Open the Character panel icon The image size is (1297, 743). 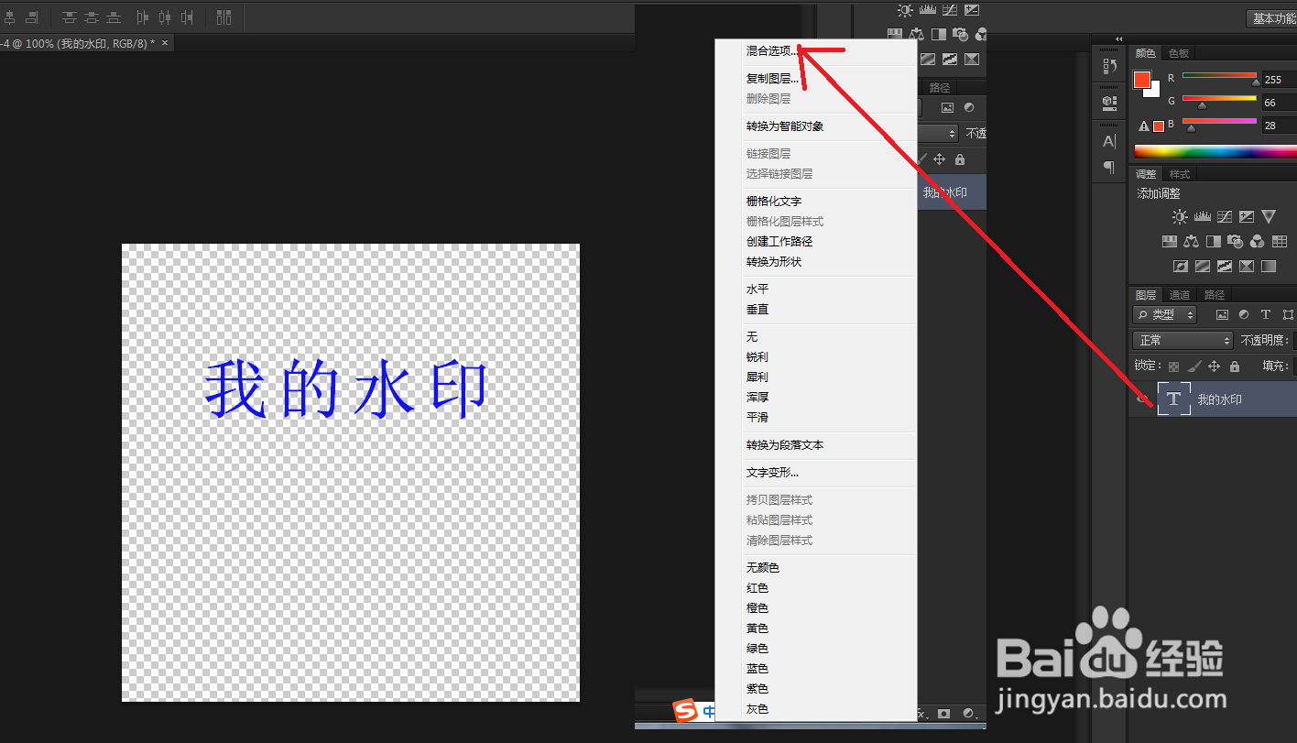click(1109, 141)
